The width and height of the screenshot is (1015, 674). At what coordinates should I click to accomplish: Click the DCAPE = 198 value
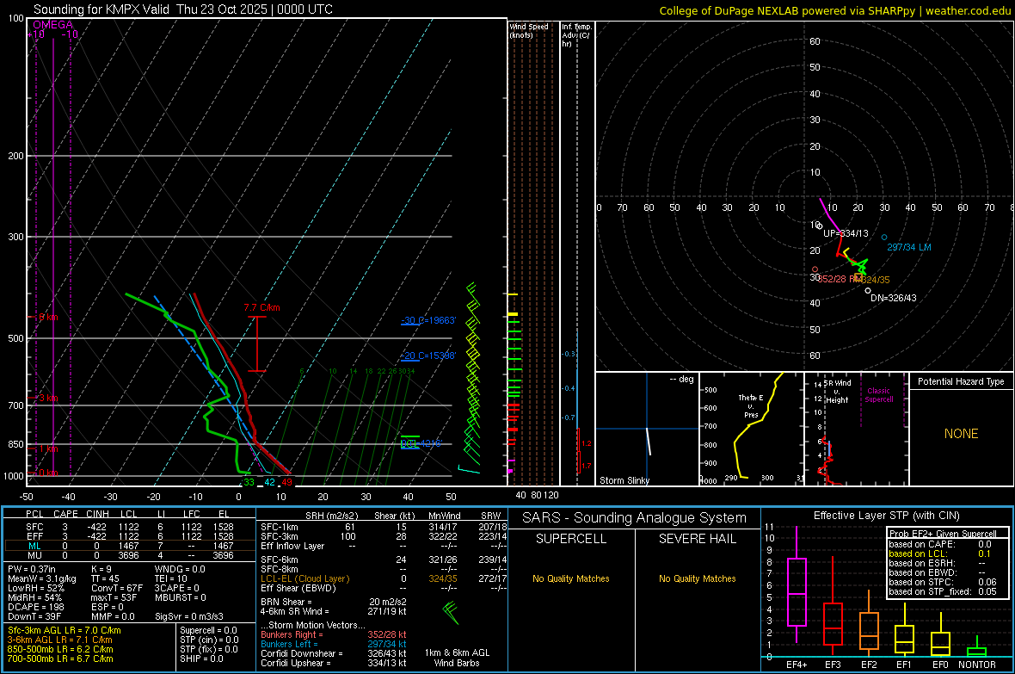pyautogui.click(x=35, y=607)
